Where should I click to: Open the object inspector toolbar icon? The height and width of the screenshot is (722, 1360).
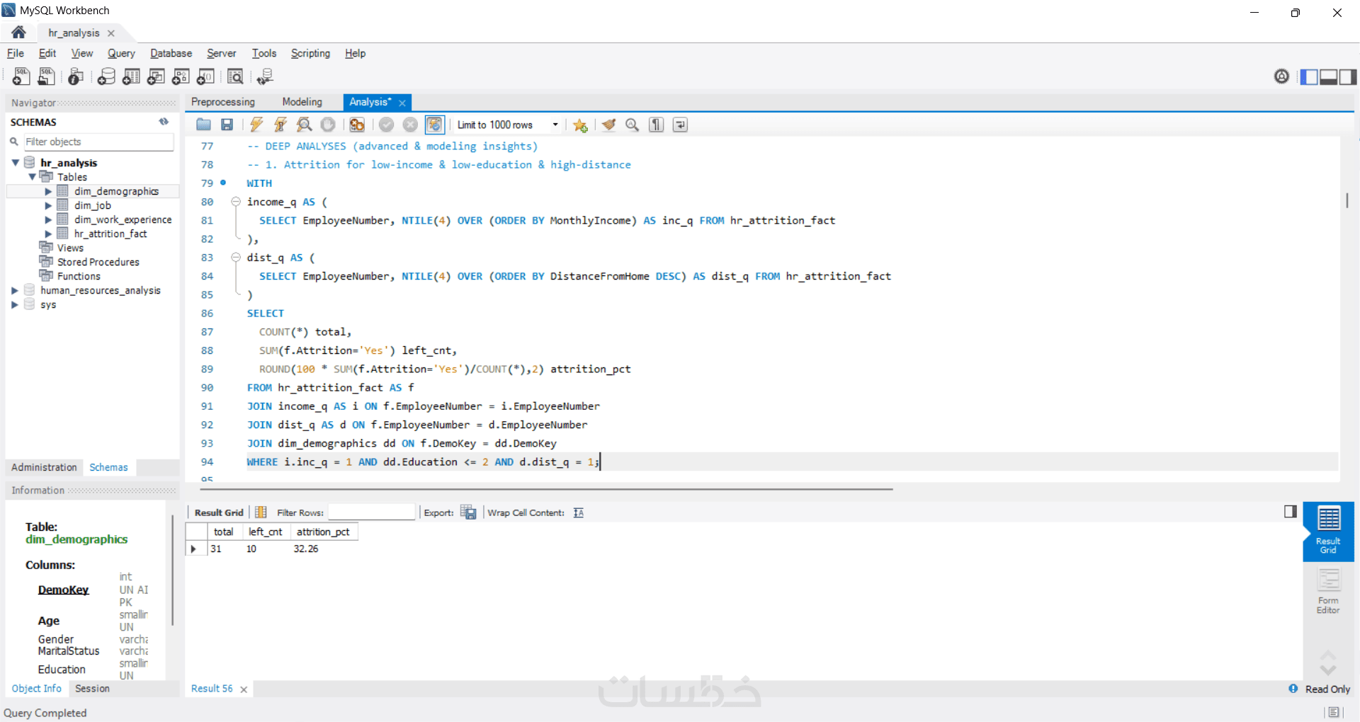[76, 76]
